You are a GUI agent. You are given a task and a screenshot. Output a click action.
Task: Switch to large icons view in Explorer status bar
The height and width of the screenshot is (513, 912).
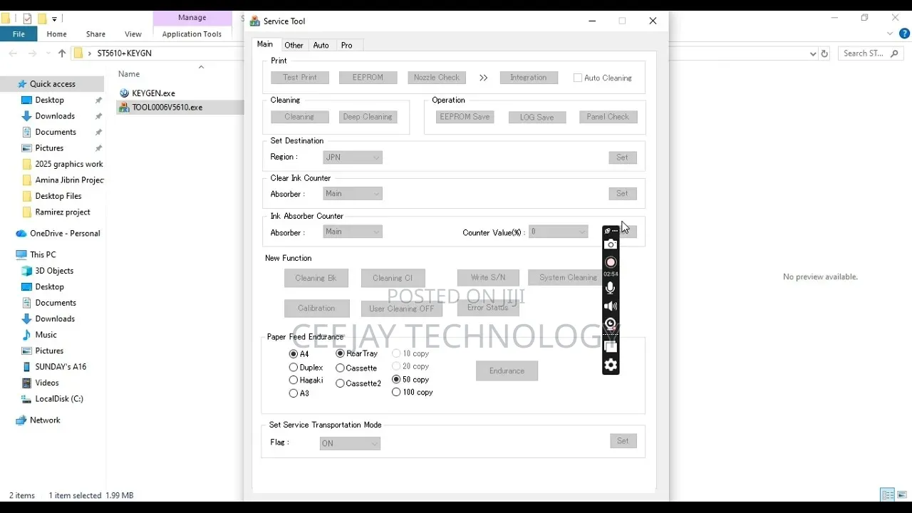[902, 495]
